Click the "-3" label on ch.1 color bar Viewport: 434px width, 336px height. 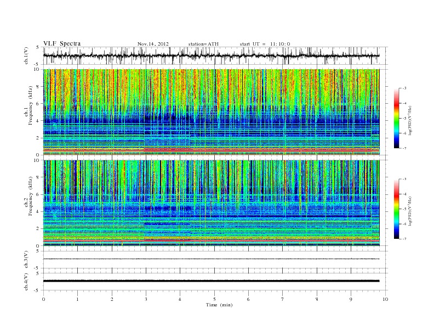[404, 88]
